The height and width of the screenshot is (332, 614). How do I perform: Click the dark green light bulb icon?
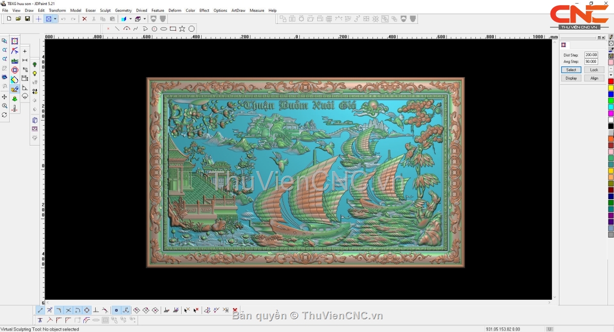tap(35, 65)
